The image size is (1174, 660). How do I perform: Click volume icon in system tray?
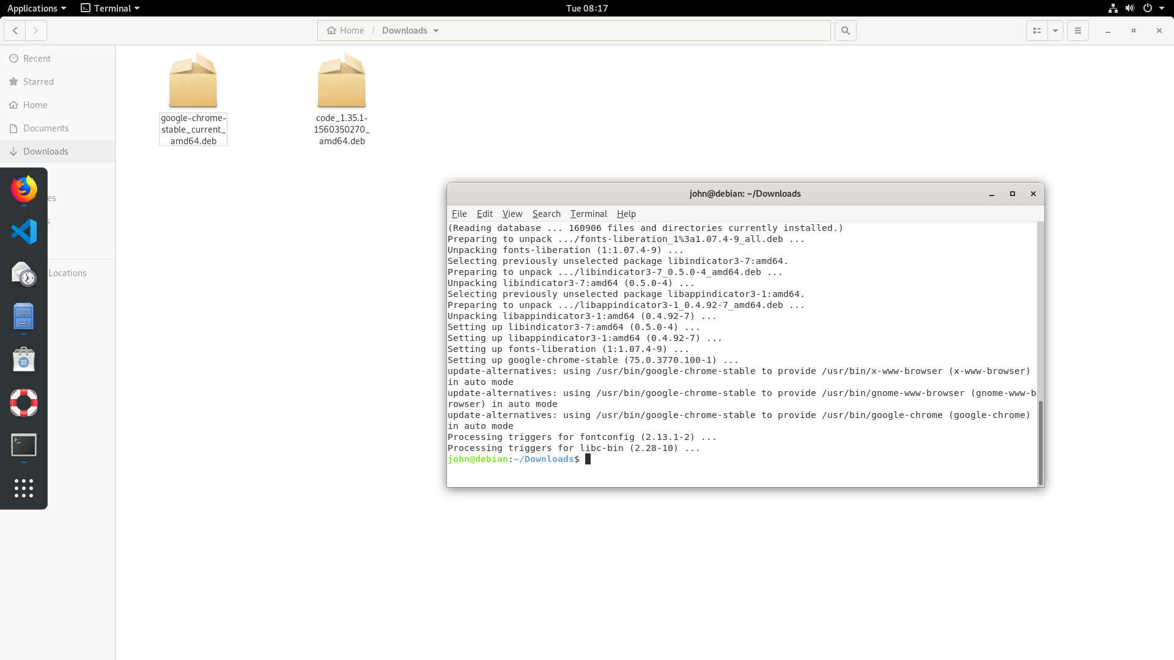[x=1130, y=8]
